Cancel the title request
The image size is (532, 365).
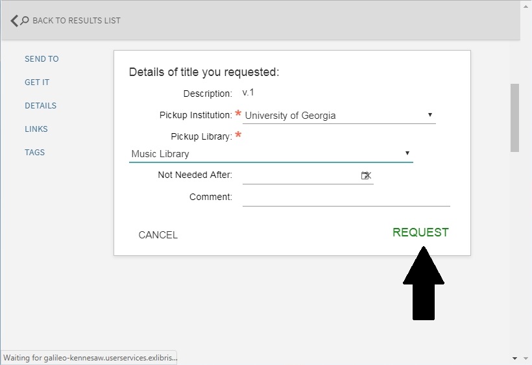coord(158,235)
